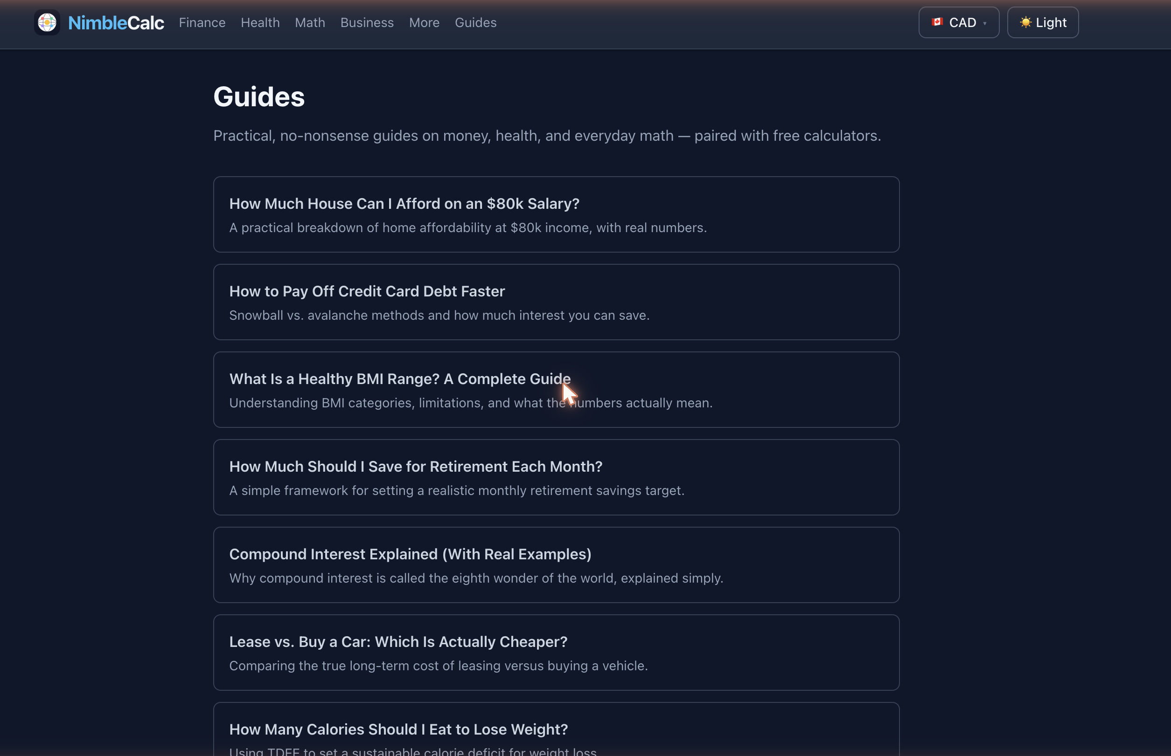Open the Business menu
The width and height of the screenshot is (1171, 756).
(x=367, y=22)
